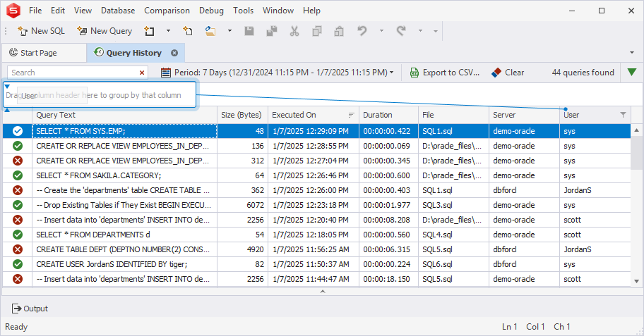
Task: Click the Save All icon
Action: pyautogui.click(x=271, y=31)
